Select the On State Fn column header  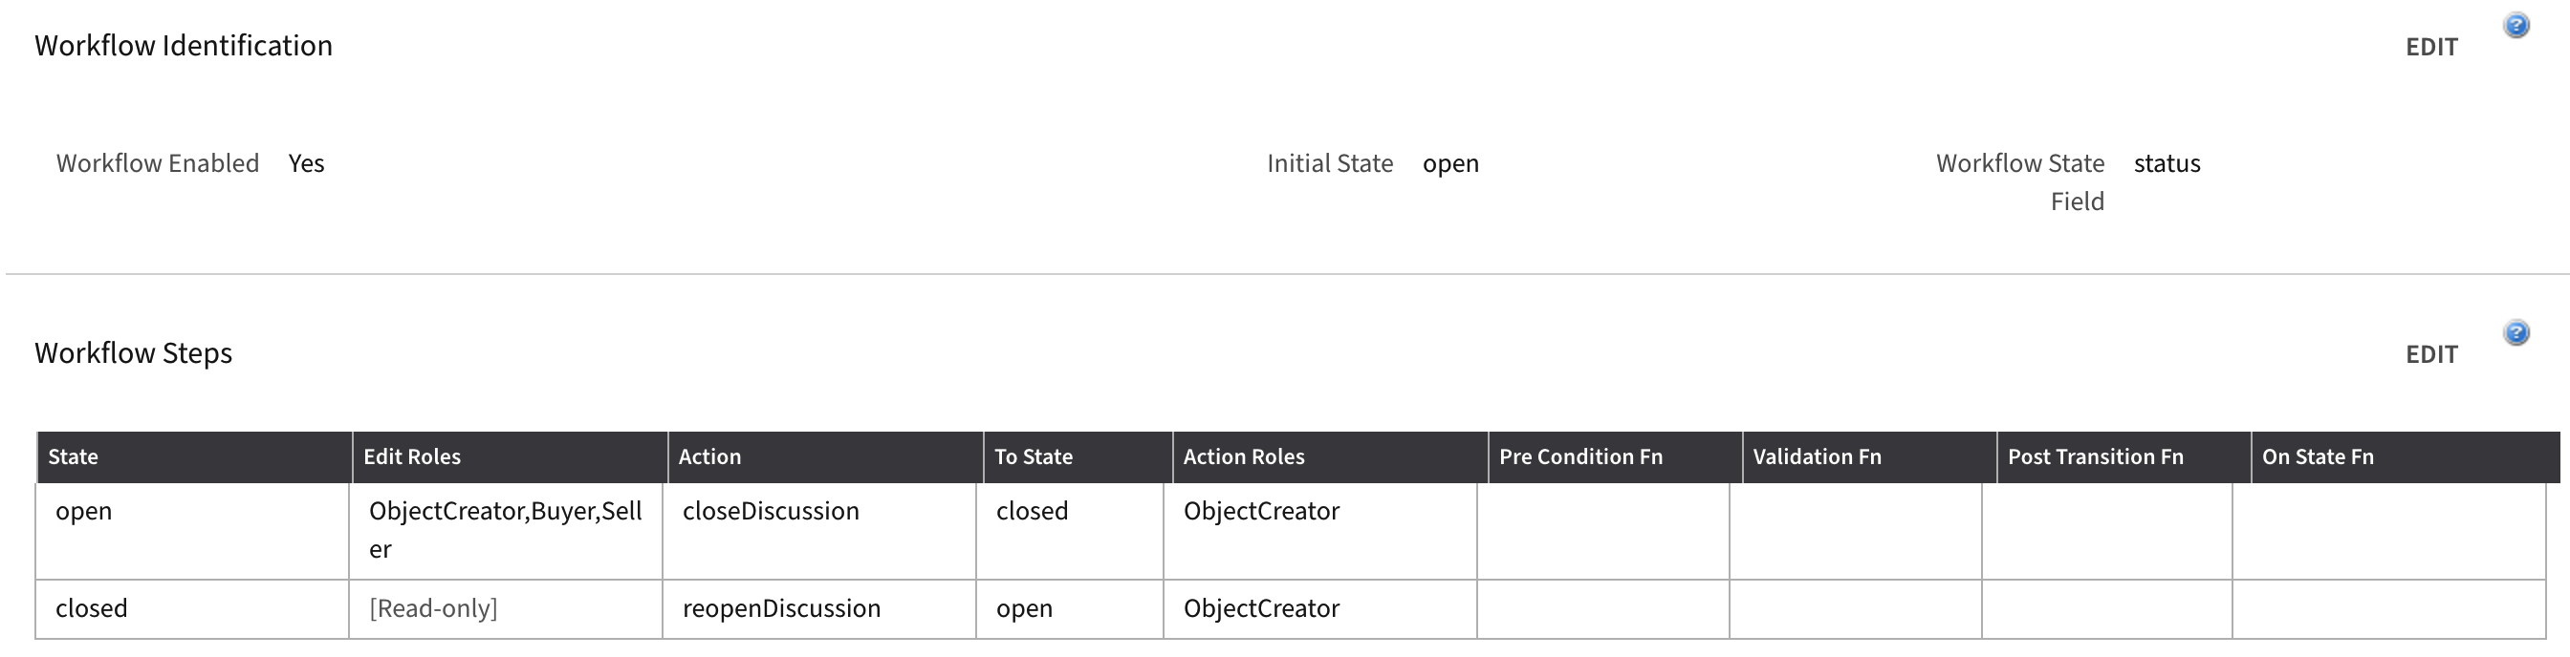2406,456
